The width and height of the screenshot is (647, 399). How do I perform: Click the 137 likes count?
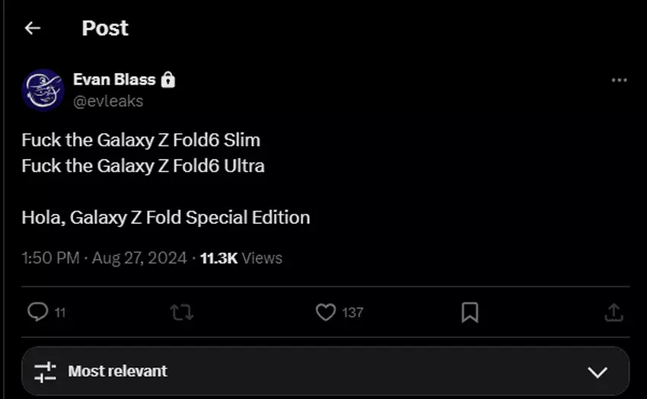(x=352, y=312)
